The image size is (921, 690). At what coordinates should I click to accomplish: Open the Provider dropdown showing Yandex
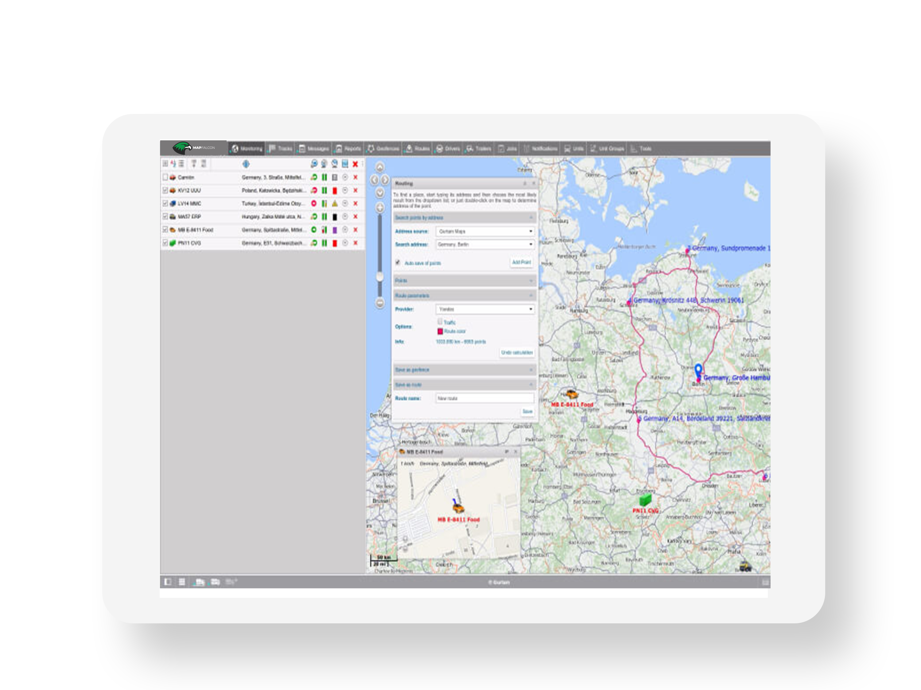[x=485, y=309]
